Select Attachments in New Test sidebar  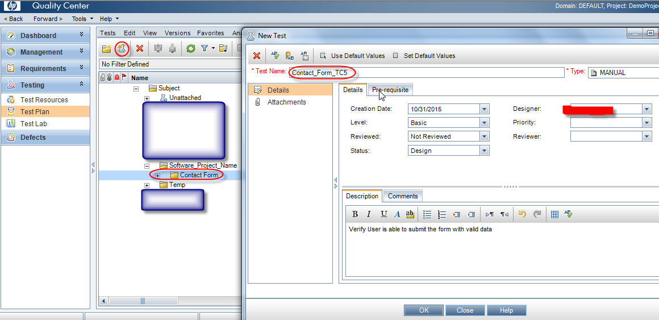pyautogui.click(x=287, y=102)
